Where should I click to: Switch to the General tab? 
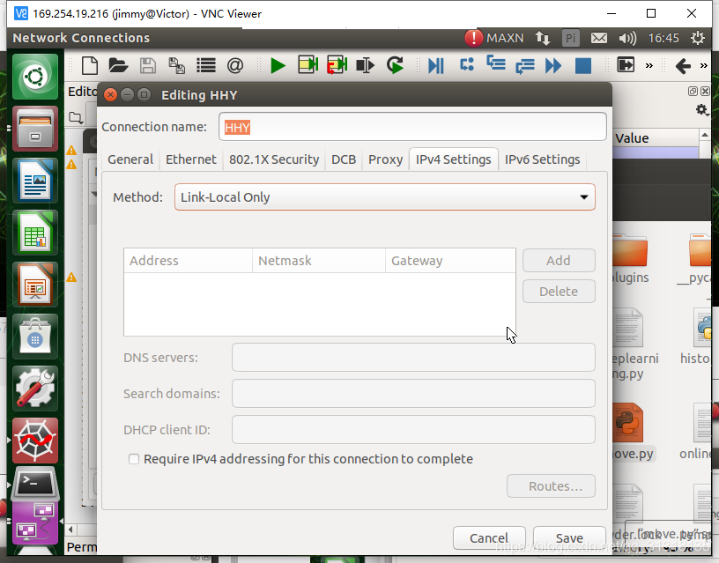(x=130, y=159)
